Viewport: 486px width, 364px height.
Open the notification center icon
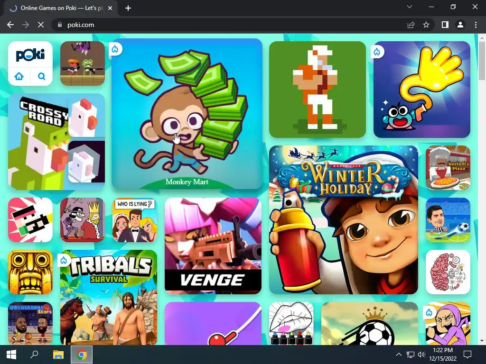[x=467, y=355]
